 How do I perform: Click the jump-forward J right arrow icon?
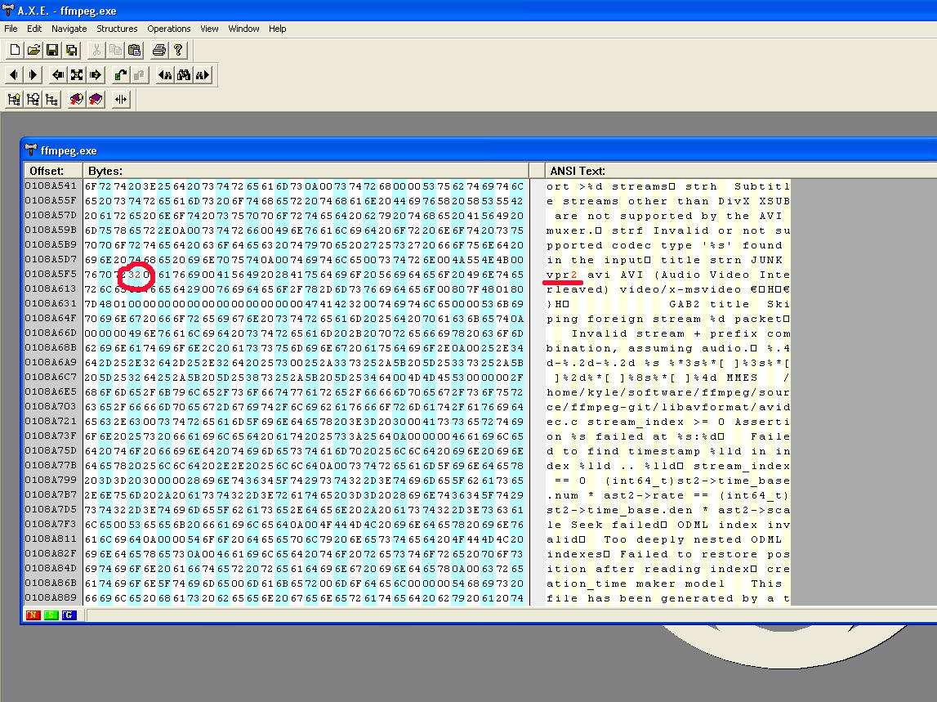[x=96, y=74]
